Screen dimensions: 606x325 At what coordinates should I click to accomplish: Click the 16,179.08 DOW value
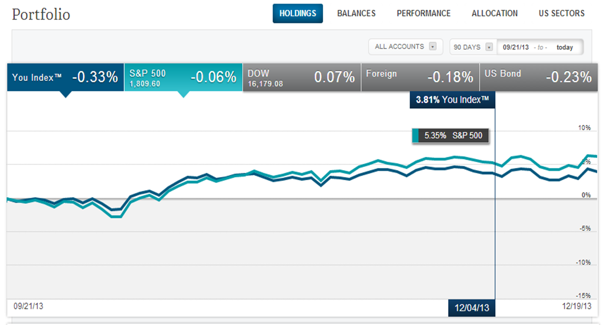coord(265,83)
